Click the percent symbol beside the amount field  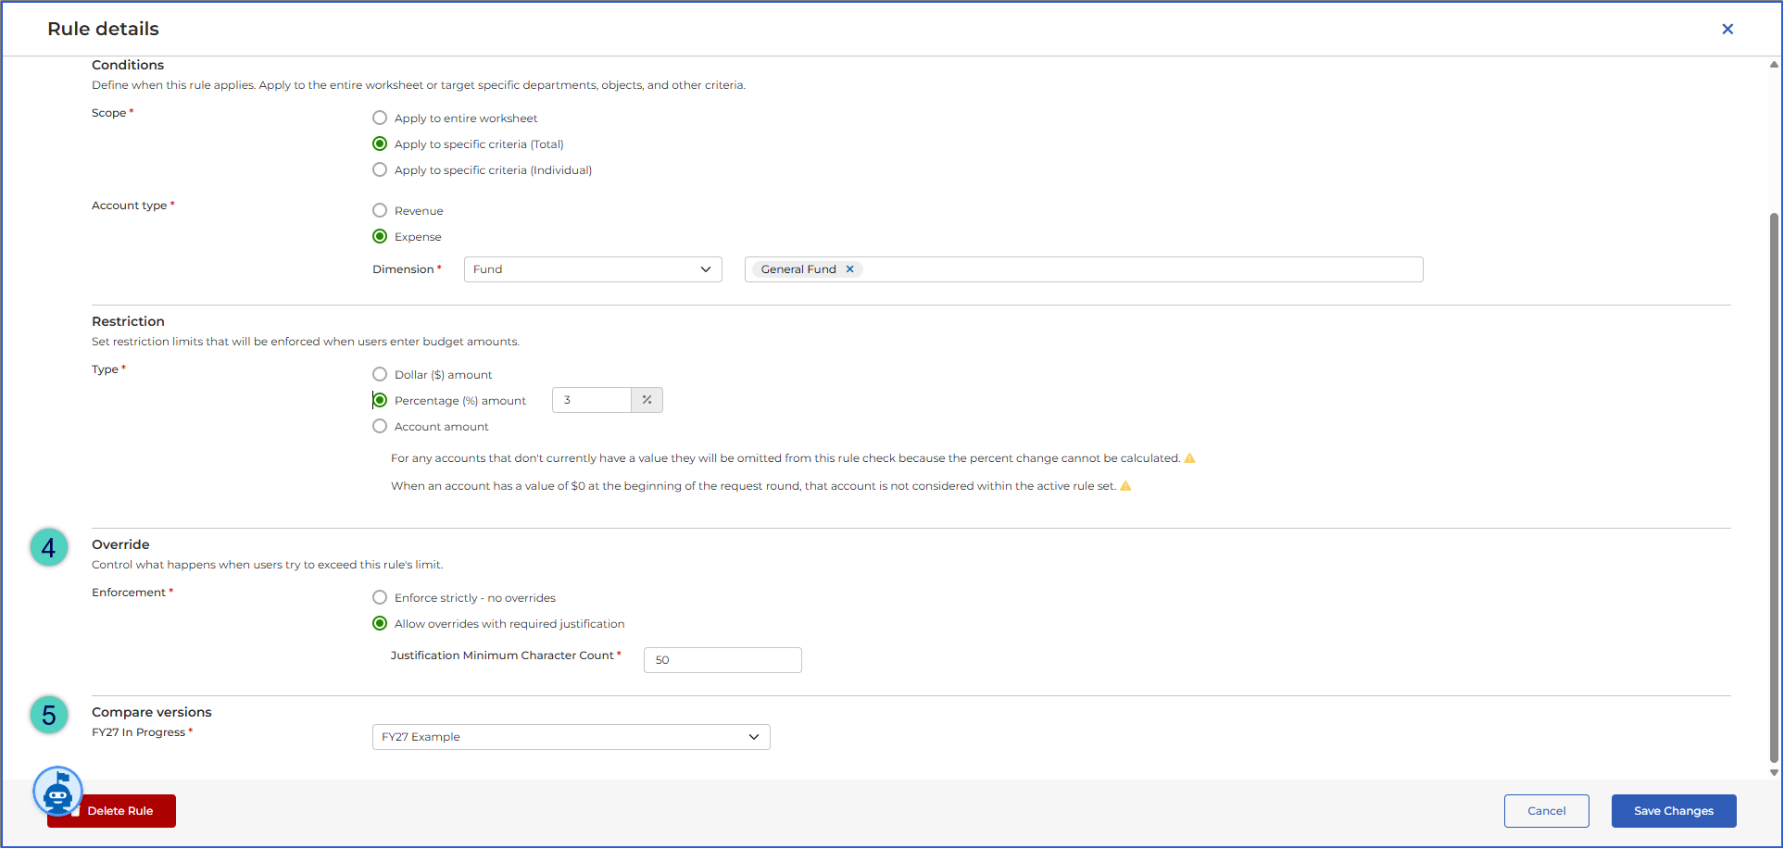click(x=647, y=400)
